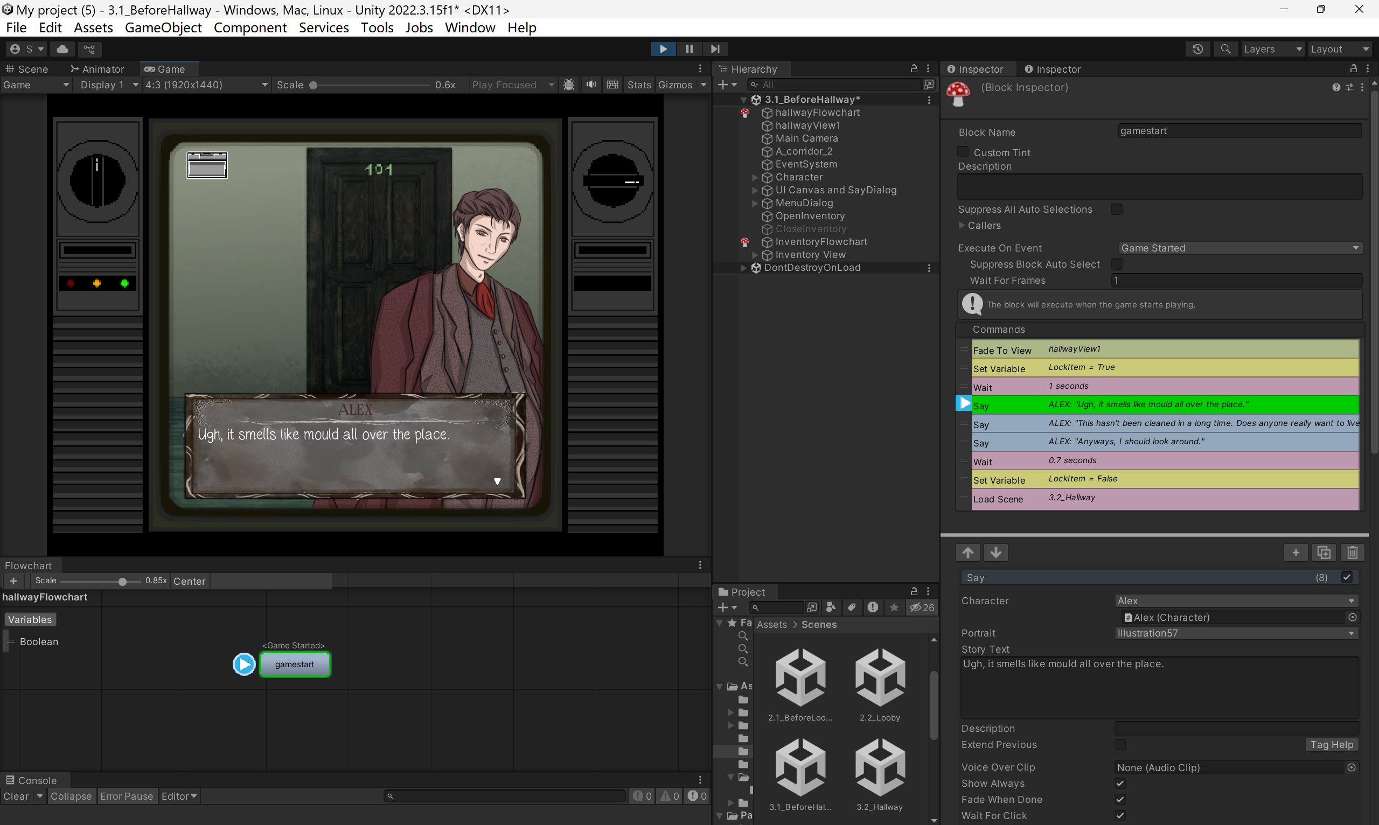This screenshot has height=825, width=1379.
Task: Toggle the Custom Tint checkbox
Action: click(963, 152)
